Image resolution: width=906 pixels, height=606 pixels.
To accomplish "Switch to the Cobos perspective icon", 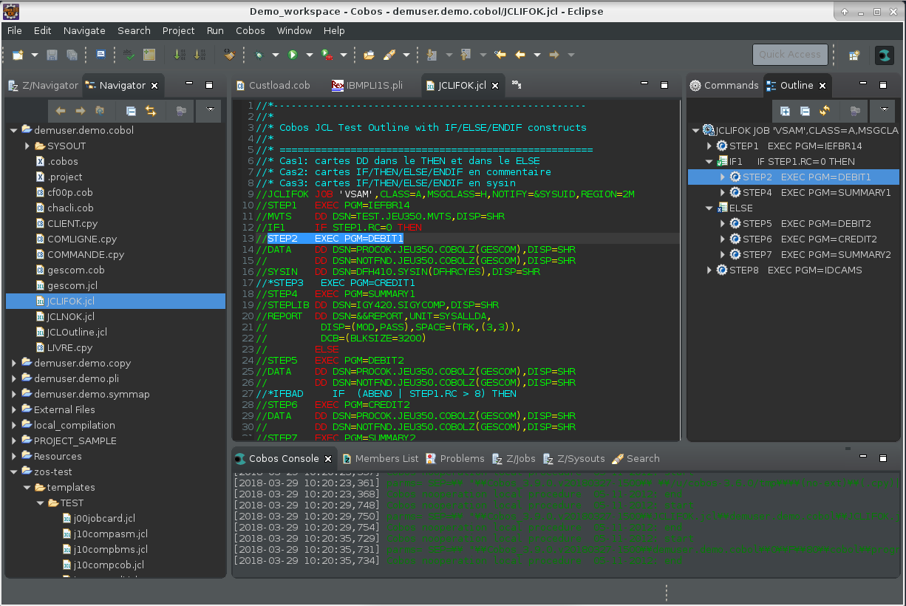I will [884, 55].
